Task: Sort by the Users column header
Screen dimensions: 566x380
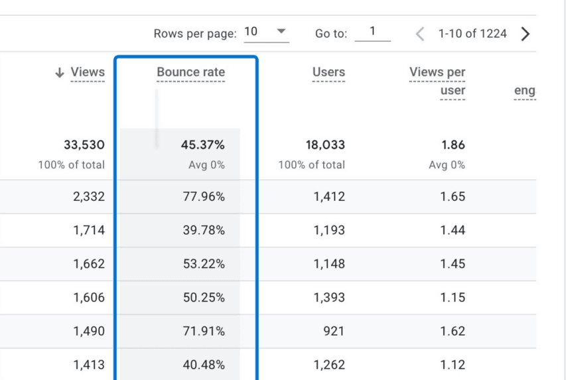Action: click(x=328, y=72)
